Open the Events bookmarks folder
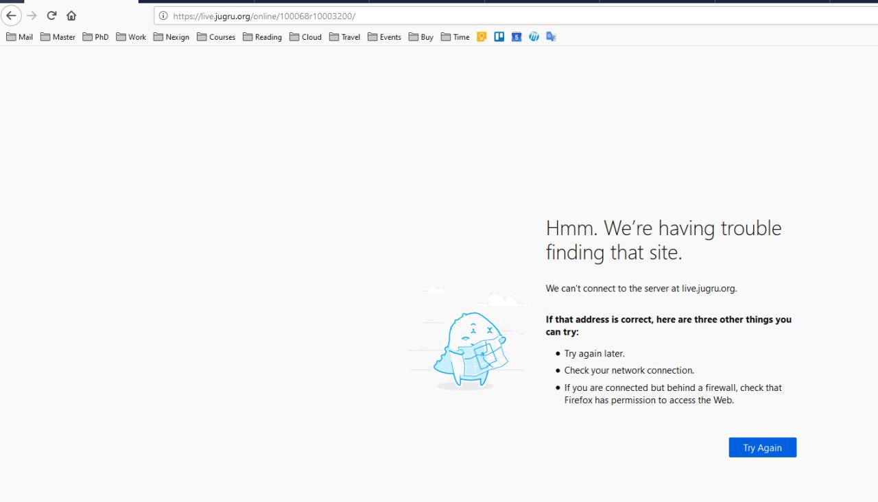Image resolution: width=878 pixels, height=502 pixels. coord(384,37)
